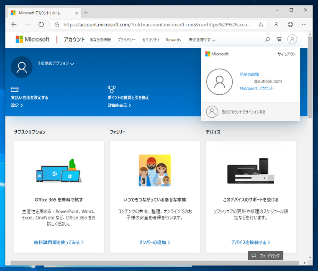
Task: Click large profile picture in blue banner
Action: click(x=22, y=67)
